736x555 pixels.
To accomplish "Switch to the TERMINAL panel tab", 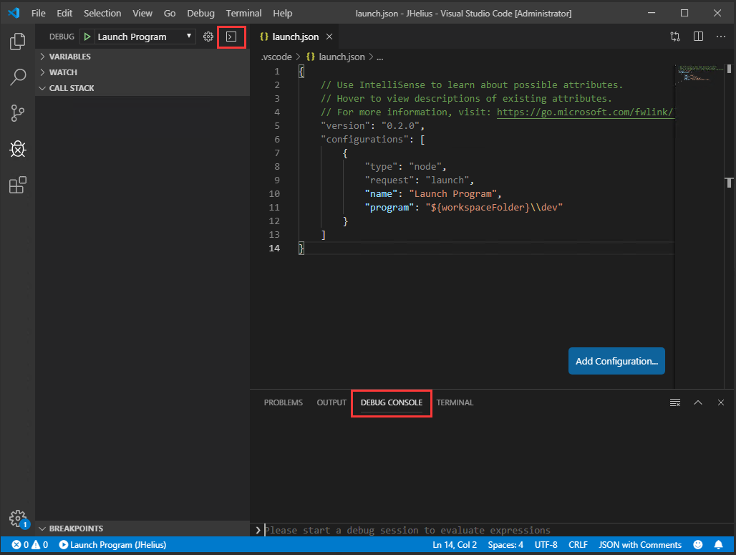I will 455,402.
